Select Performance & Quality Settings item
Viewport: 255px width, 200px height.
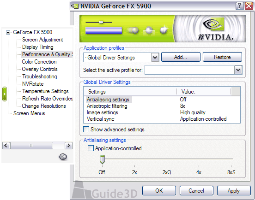click(x=47, y=54)
